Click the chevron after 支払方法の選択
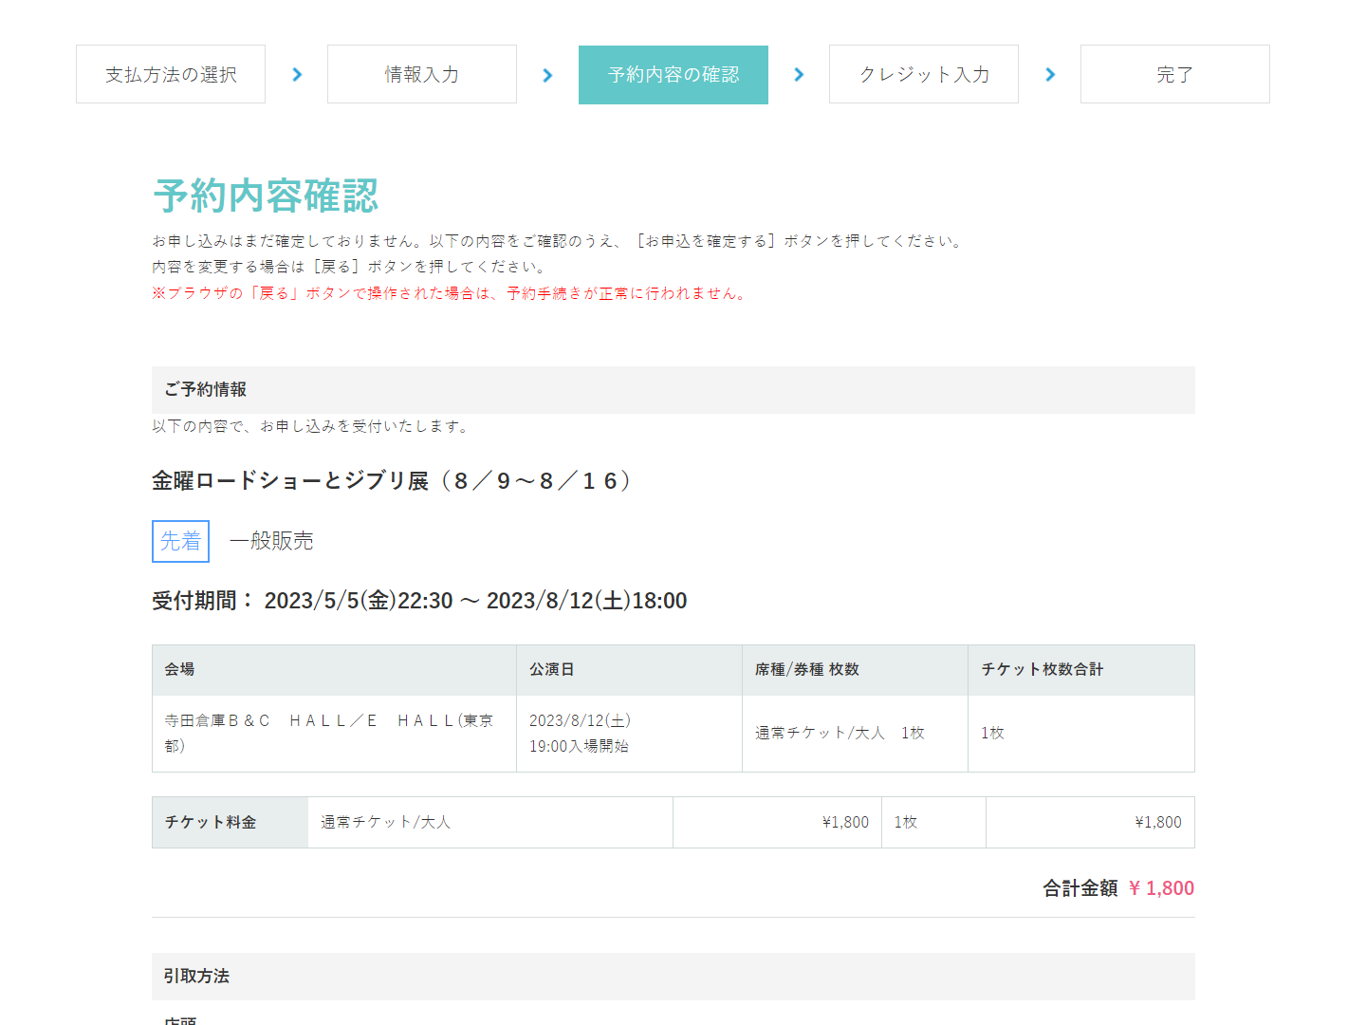 pos(297,74)
